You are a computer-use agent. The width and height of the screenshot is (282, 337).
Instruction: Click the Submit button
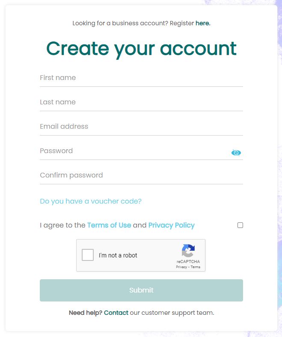pos(141,290)
